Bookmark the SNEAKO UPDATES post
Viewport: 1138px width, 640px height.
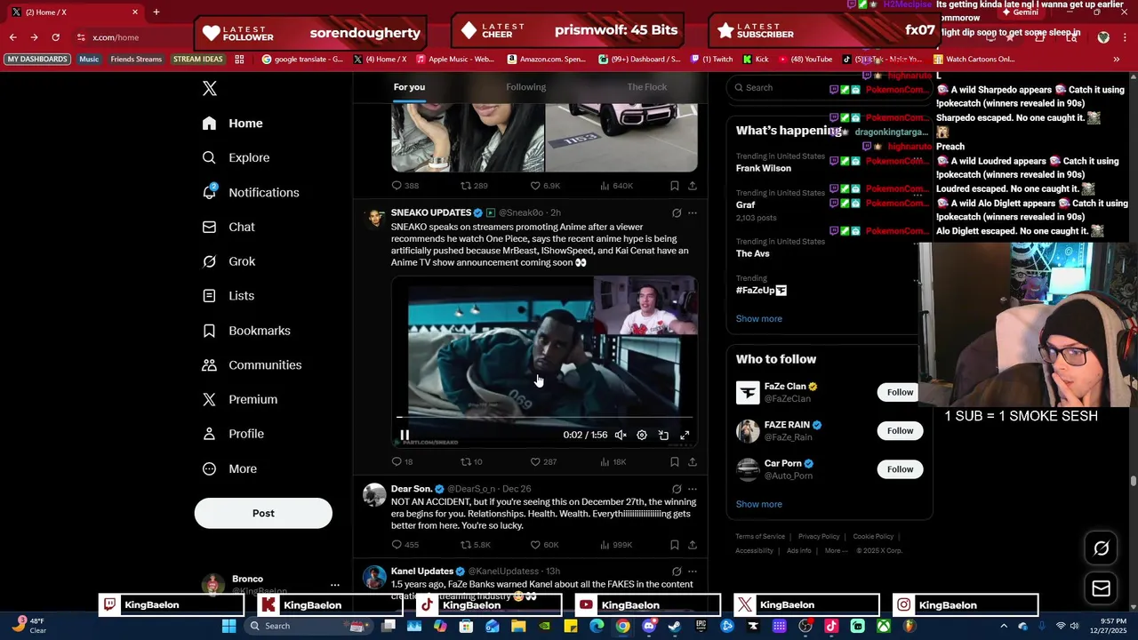(x=675, y=461)
